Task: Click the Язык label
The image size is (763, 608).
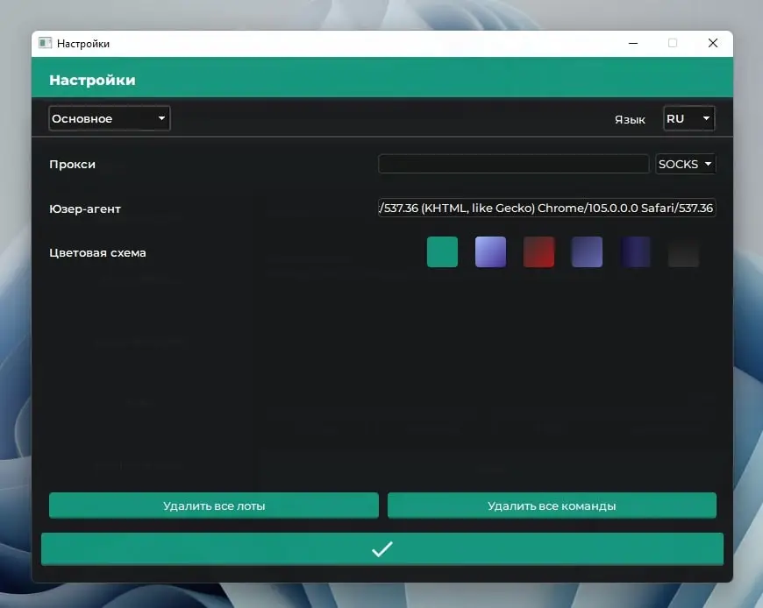Action: pyautogui.click(x=630, y=119)
